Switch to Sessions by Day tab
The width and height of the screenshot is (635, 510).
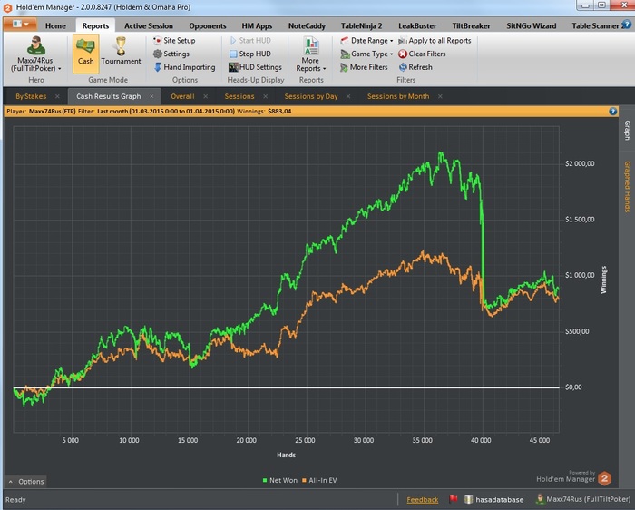(x=311, y=96)
